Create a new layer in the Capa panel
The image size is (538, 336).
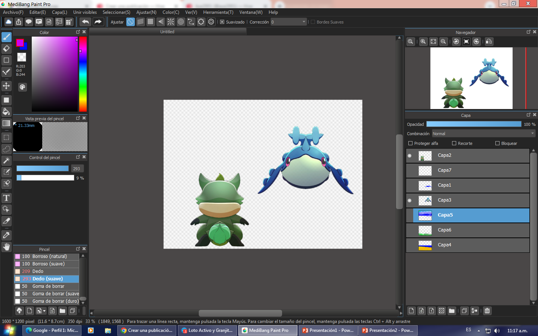[411, 311]
